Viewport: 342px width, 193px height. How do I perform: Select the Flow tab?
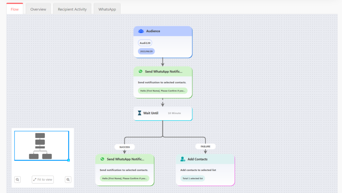pyautogui.click(x=15, y=9)
